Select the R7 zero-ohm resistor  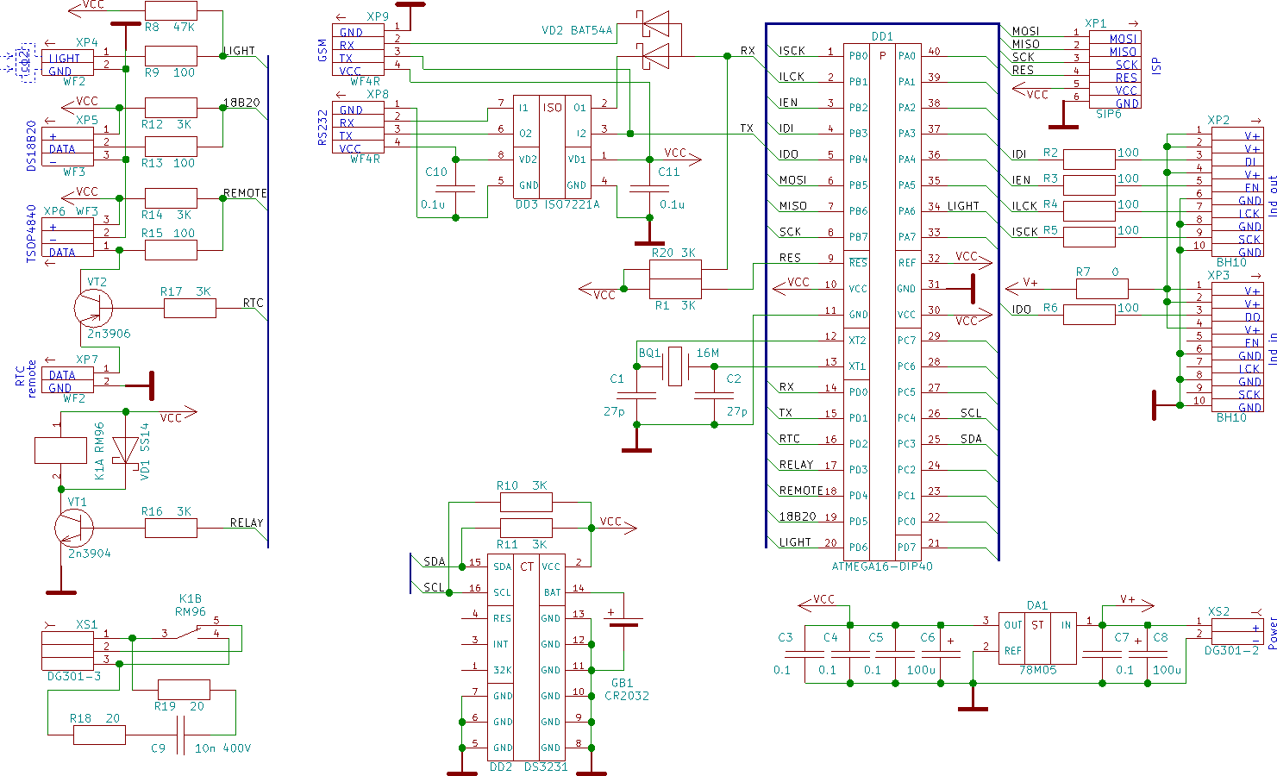click(1102, 289)
